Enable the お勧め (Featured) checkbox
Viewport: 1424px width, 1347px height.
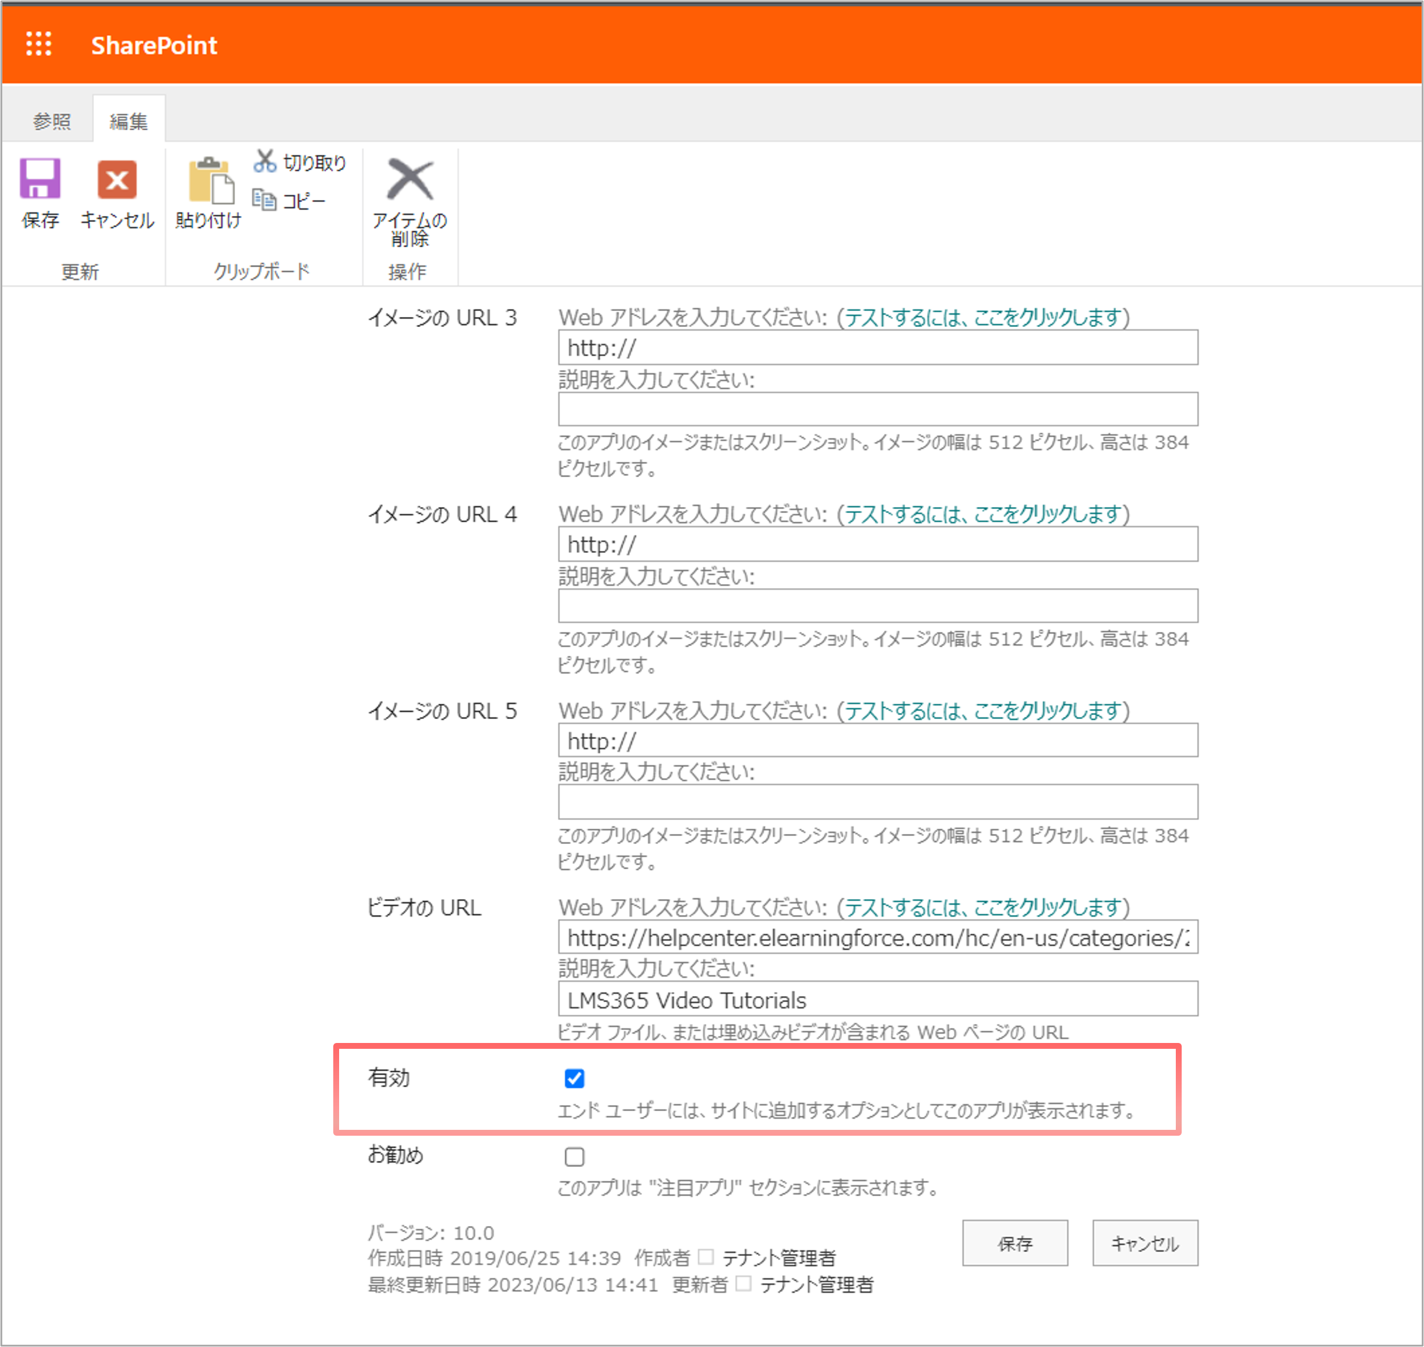click(x=573, y=1157)
